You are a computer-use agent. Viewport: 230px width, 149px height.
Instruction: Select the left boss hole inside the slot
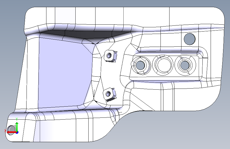click(x=140, y=65)
